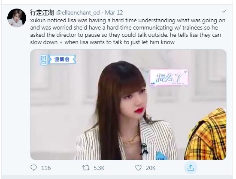Click the show logo icon beside 迎新会

point(43,60)
